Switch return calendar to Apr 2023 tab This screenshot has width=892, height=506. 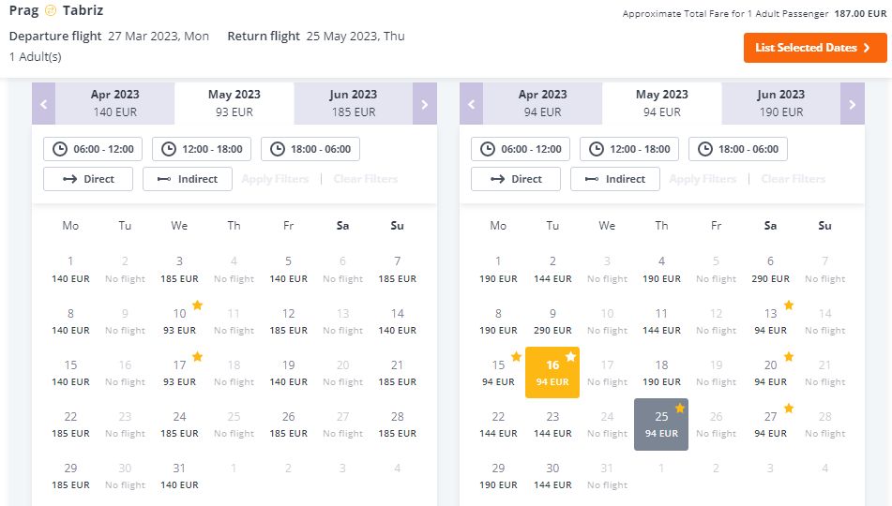[x=542, y=103]
